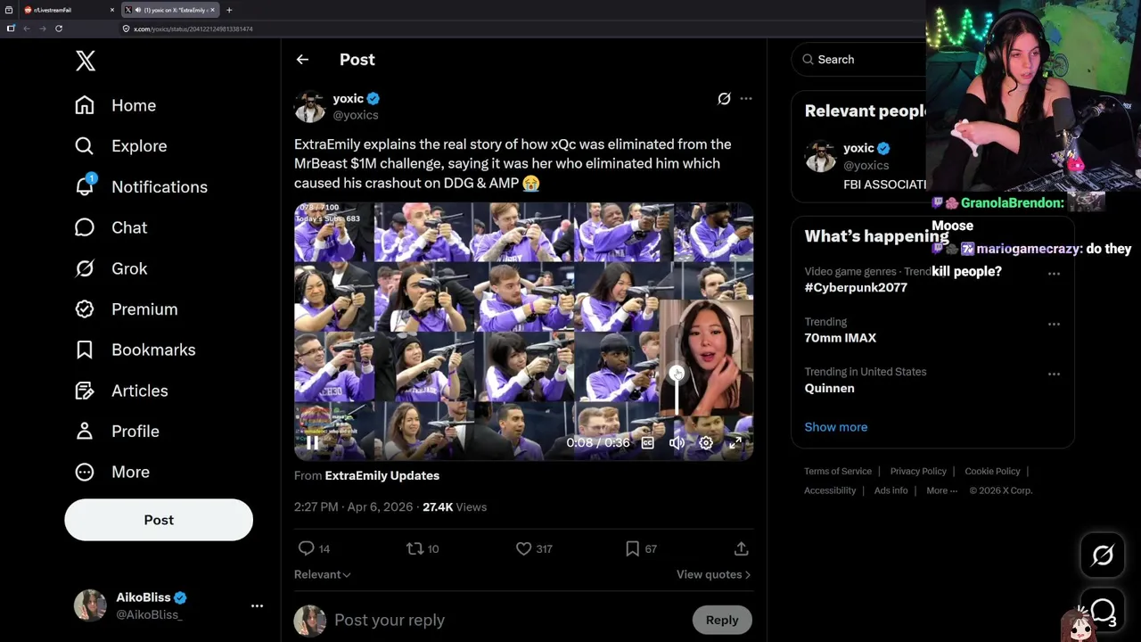Expand the Relevant replies sort dropdown

(323, 574)
